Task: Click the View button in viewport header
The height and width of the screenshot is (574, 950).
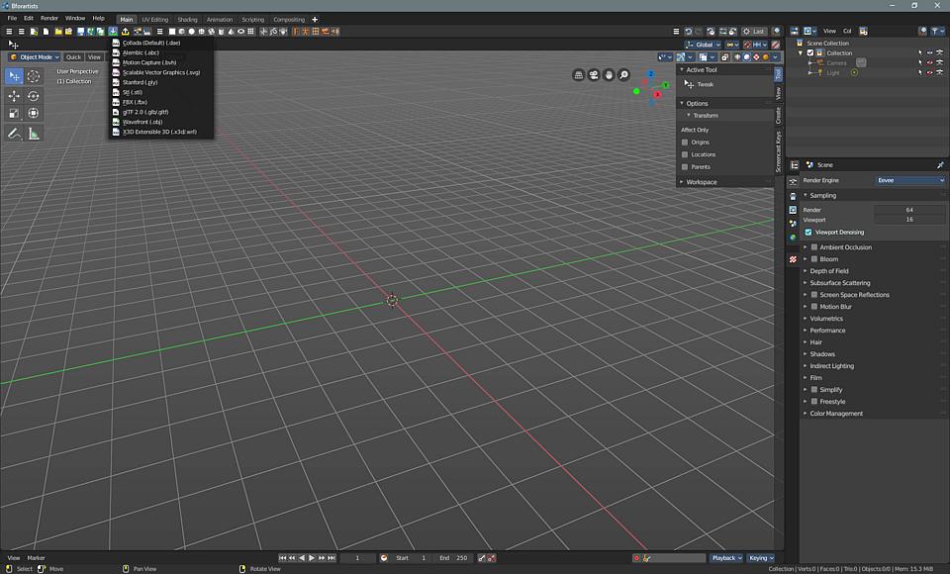Action: click(x=95, y=57)
